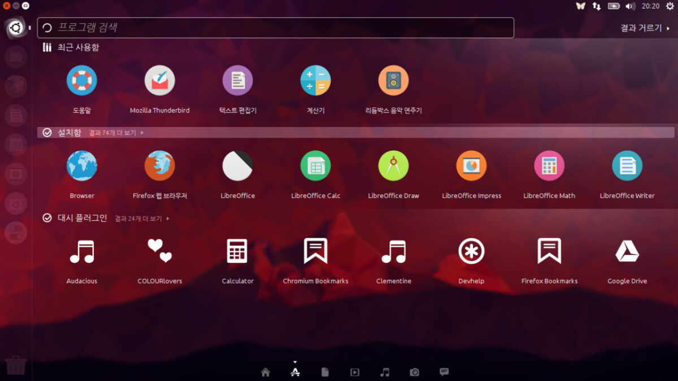Viewport: 678px width, 381px height.
Task: Open the sound volume indicator
Action: point(631,6)
